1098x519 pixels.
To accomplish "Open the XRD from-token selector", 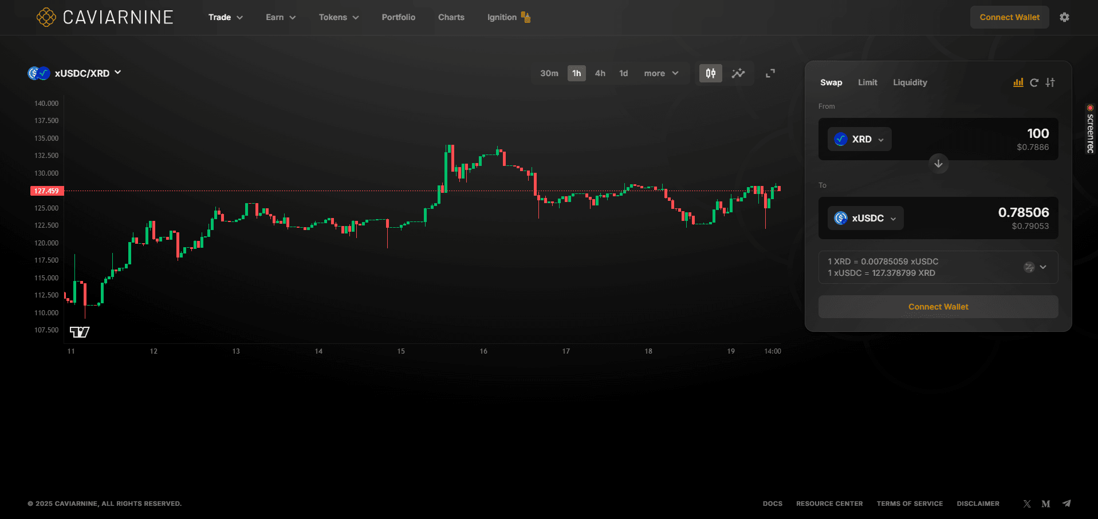I will pos(859,139).
